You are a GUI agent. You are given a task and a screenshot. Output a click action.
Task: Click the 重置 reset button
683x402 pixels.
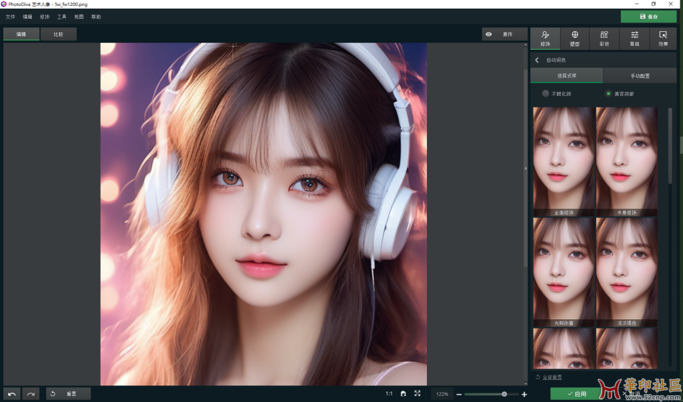(68, 394)
